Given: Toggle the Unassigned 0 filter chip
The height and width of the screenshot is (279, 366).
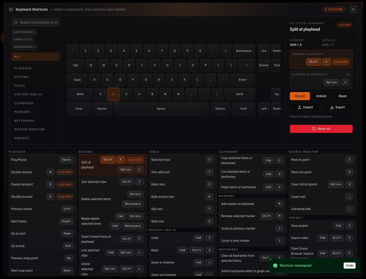Looking at the screenshot, I should click(x=24, y=47).
